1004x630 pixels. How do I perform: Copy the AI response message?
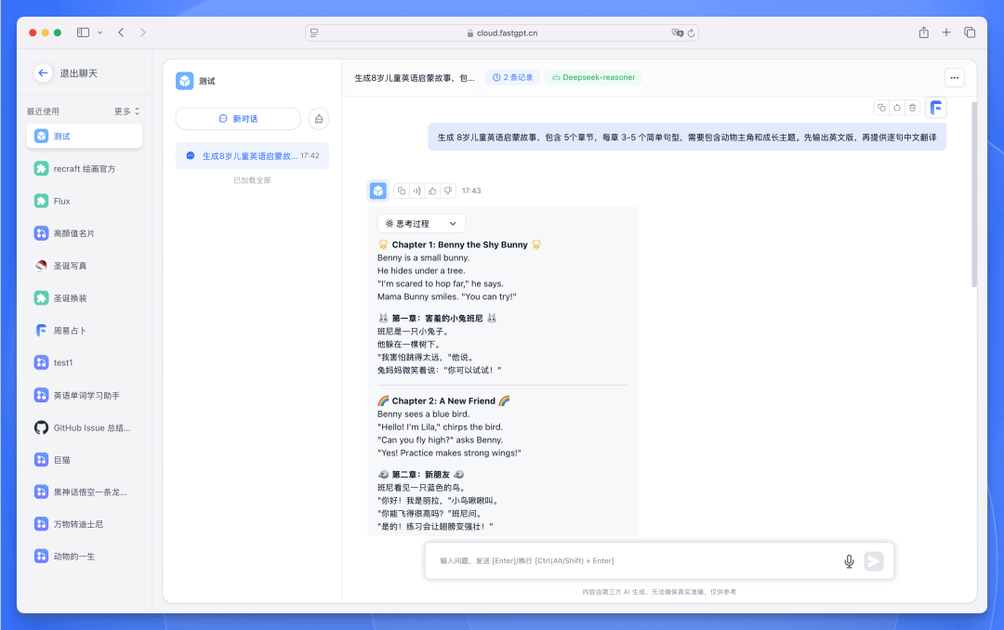(402, 190)
